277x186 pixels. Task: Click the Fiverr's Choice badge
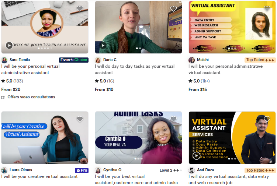click(x=74, y=60)
